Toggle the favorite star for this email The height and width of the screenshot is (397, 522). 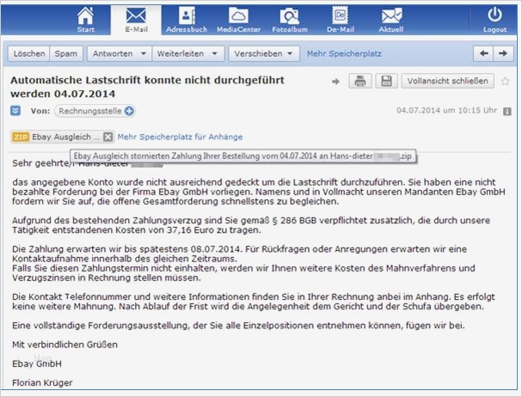(x=505, y=81)
